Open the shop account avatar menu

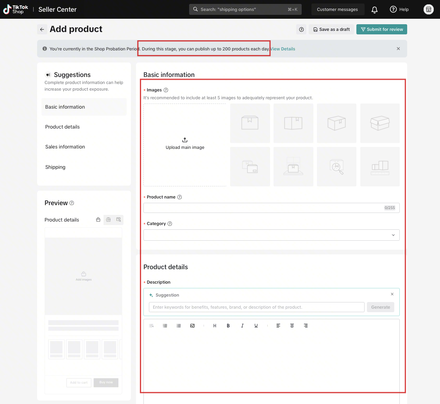429,9
